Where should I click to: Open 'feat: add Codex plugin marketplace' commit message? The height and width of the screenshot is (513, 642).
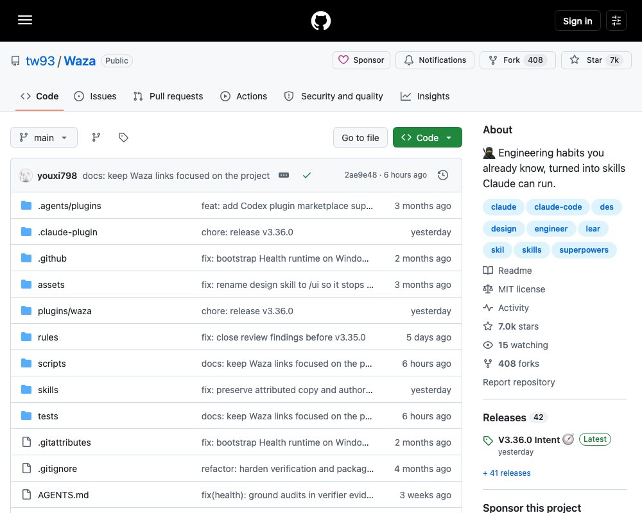tap(287, 206)
